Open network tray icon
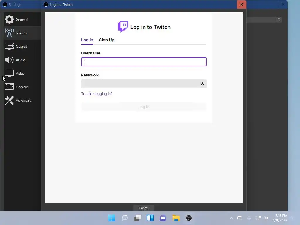Screen dimensions: 300x225 258,218
